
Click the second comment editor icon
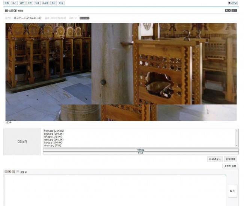point(10,171)
